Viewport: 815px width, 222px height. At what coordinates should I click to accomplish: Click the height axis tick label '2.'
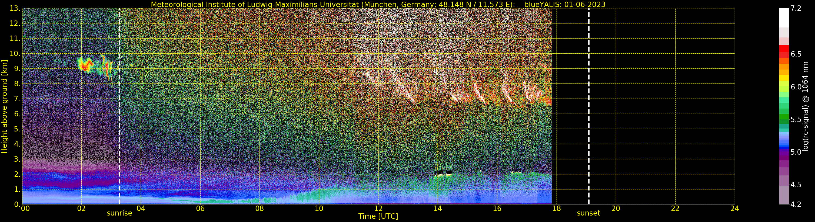point(17,174)
